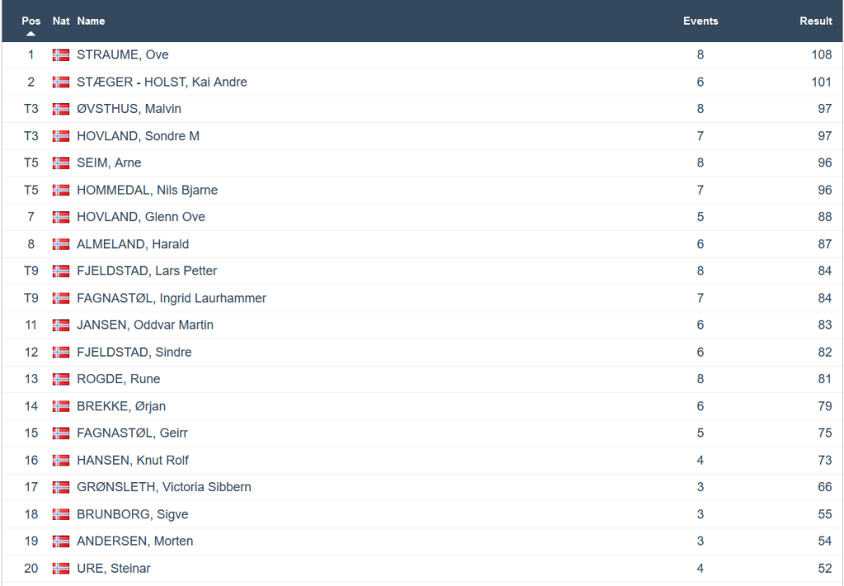
Task: Click the Nat column header
Action: point(61,21)
